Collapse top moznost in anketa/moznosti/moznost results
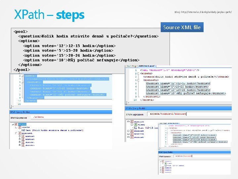238x179 pixels. (128, 121)
